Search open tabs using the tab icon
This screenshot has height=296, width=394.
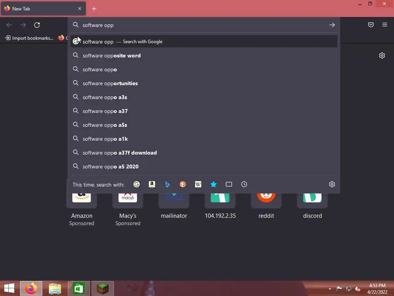pos(229,184)
